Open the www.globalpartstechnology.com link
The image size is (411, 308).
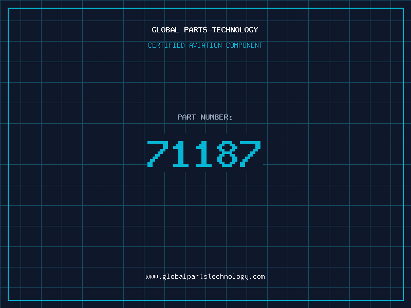coord(205,277)
